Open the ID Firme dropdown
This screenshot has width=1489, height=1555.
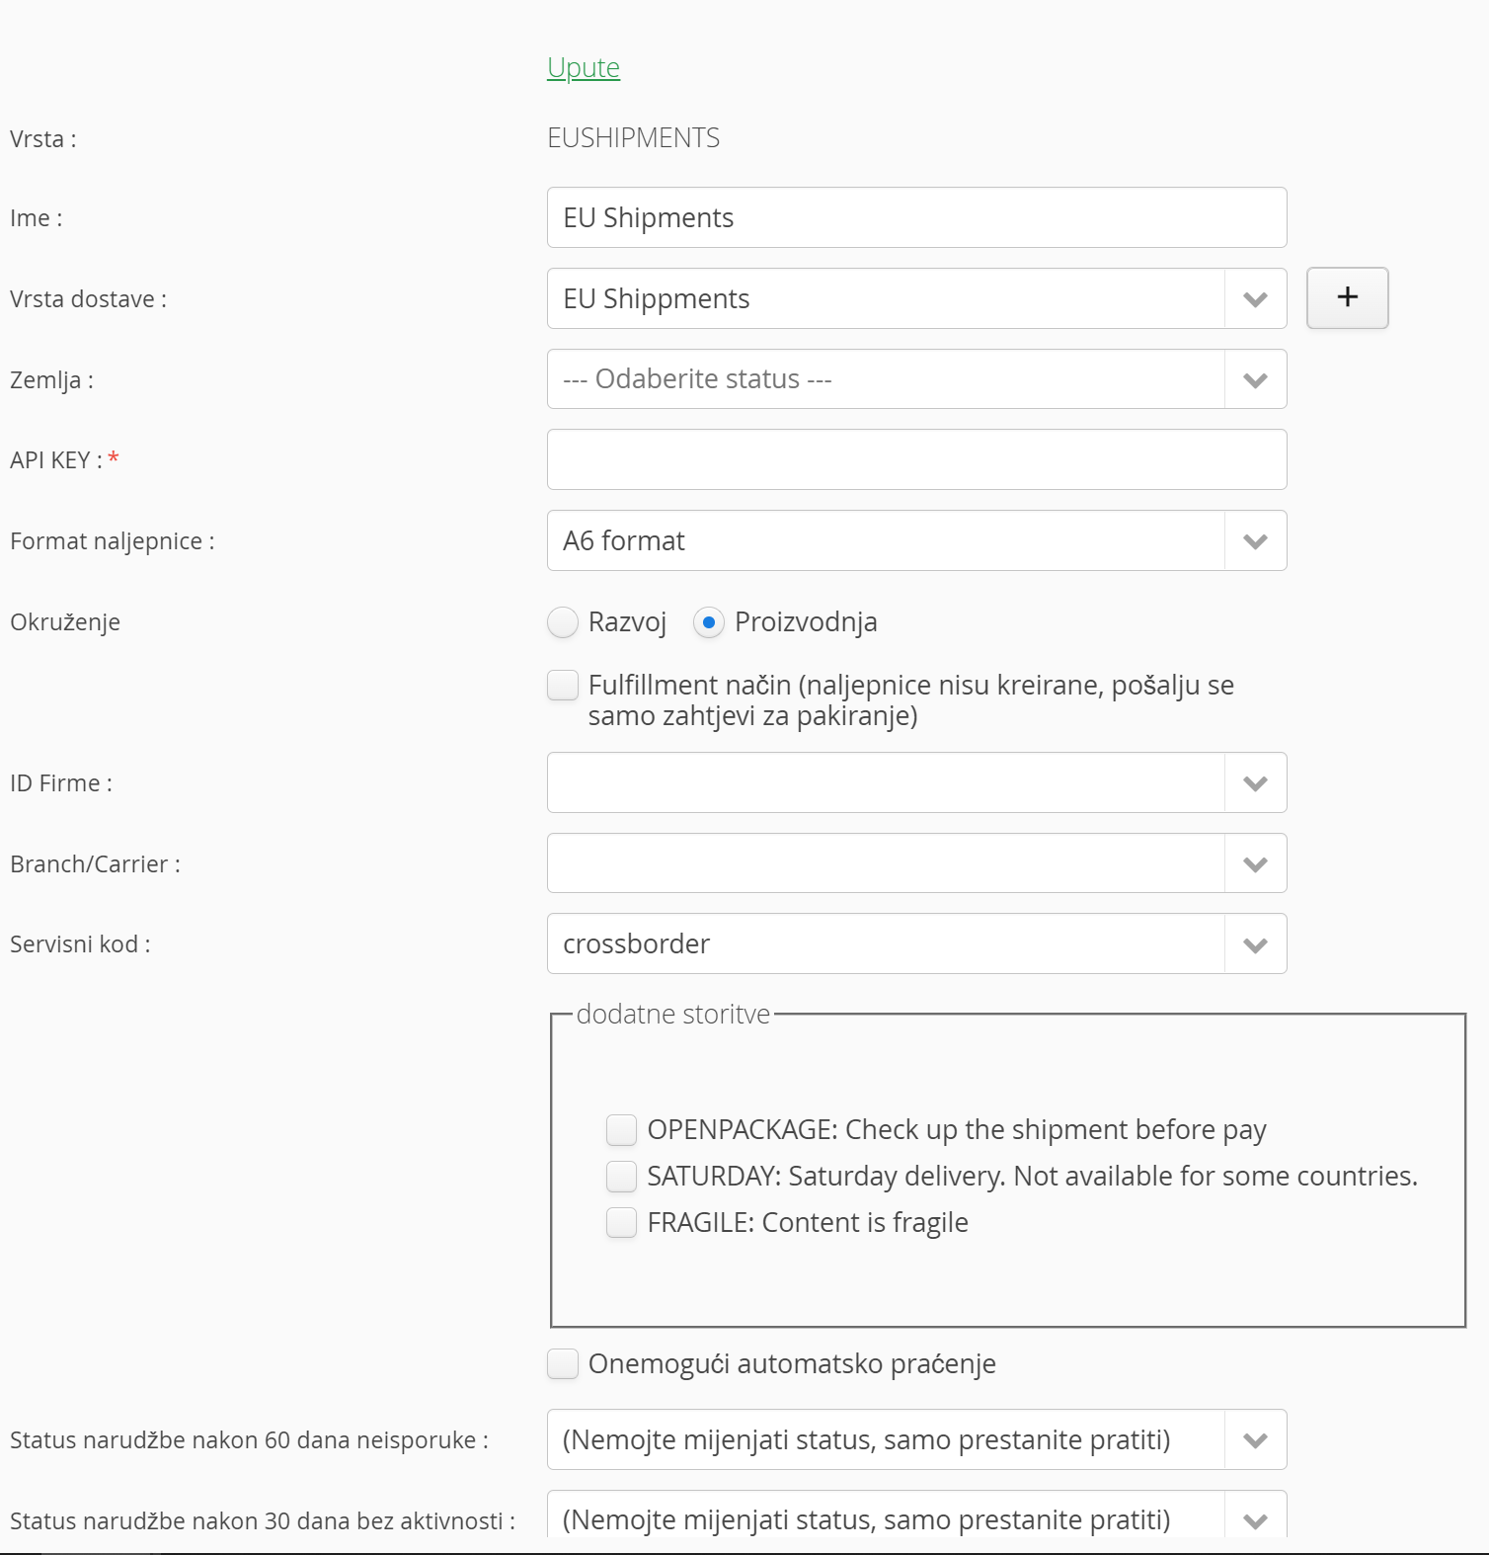(916, 782)
